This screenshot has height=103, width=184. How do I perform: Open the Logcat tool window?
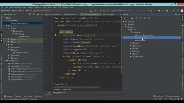(x=28, y=96)
